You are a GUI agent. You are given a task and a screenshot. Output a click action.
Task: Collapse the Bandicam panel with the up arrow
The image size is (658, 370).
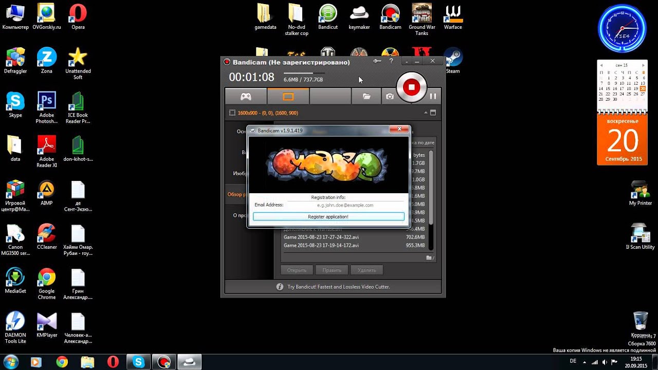point(426,113)
